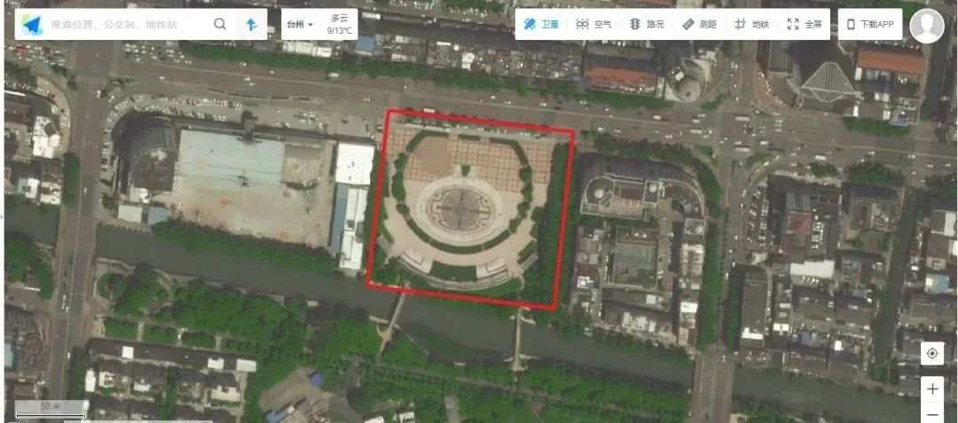Click the 下载APP download button

(870, 25)
